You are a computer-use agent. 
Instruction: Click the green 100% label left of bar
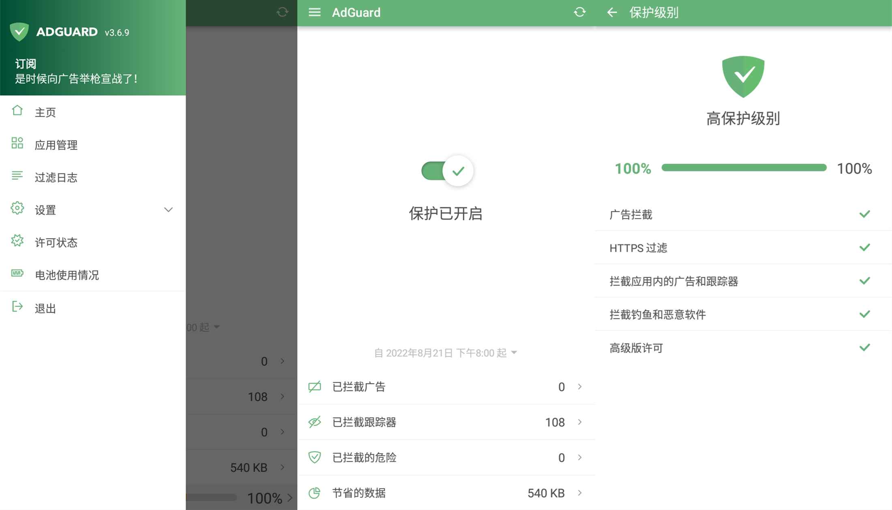pos(633,168)
